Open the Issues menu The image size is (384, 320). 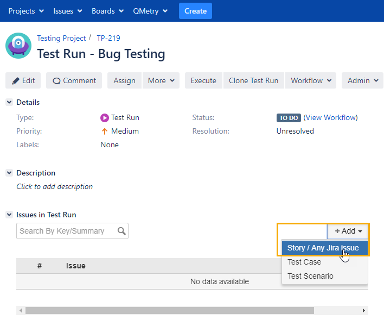pyautogui.click(x=68, y=11)
